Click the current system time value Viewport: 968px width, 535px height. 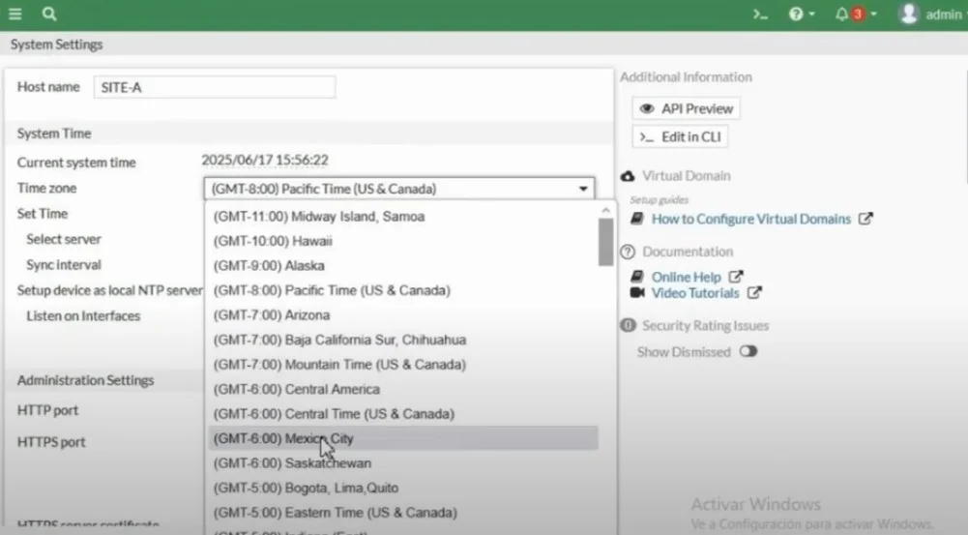(x=265, y=160)
